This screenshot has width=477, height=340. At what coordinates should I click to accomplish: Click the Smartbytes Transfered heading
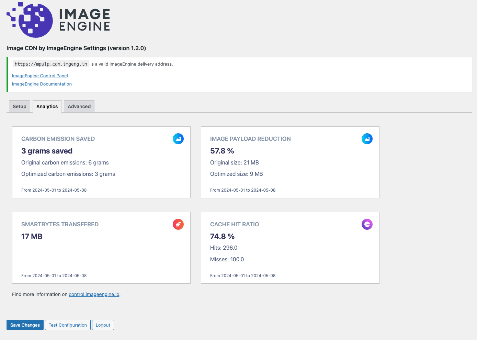tap(60, 224)
